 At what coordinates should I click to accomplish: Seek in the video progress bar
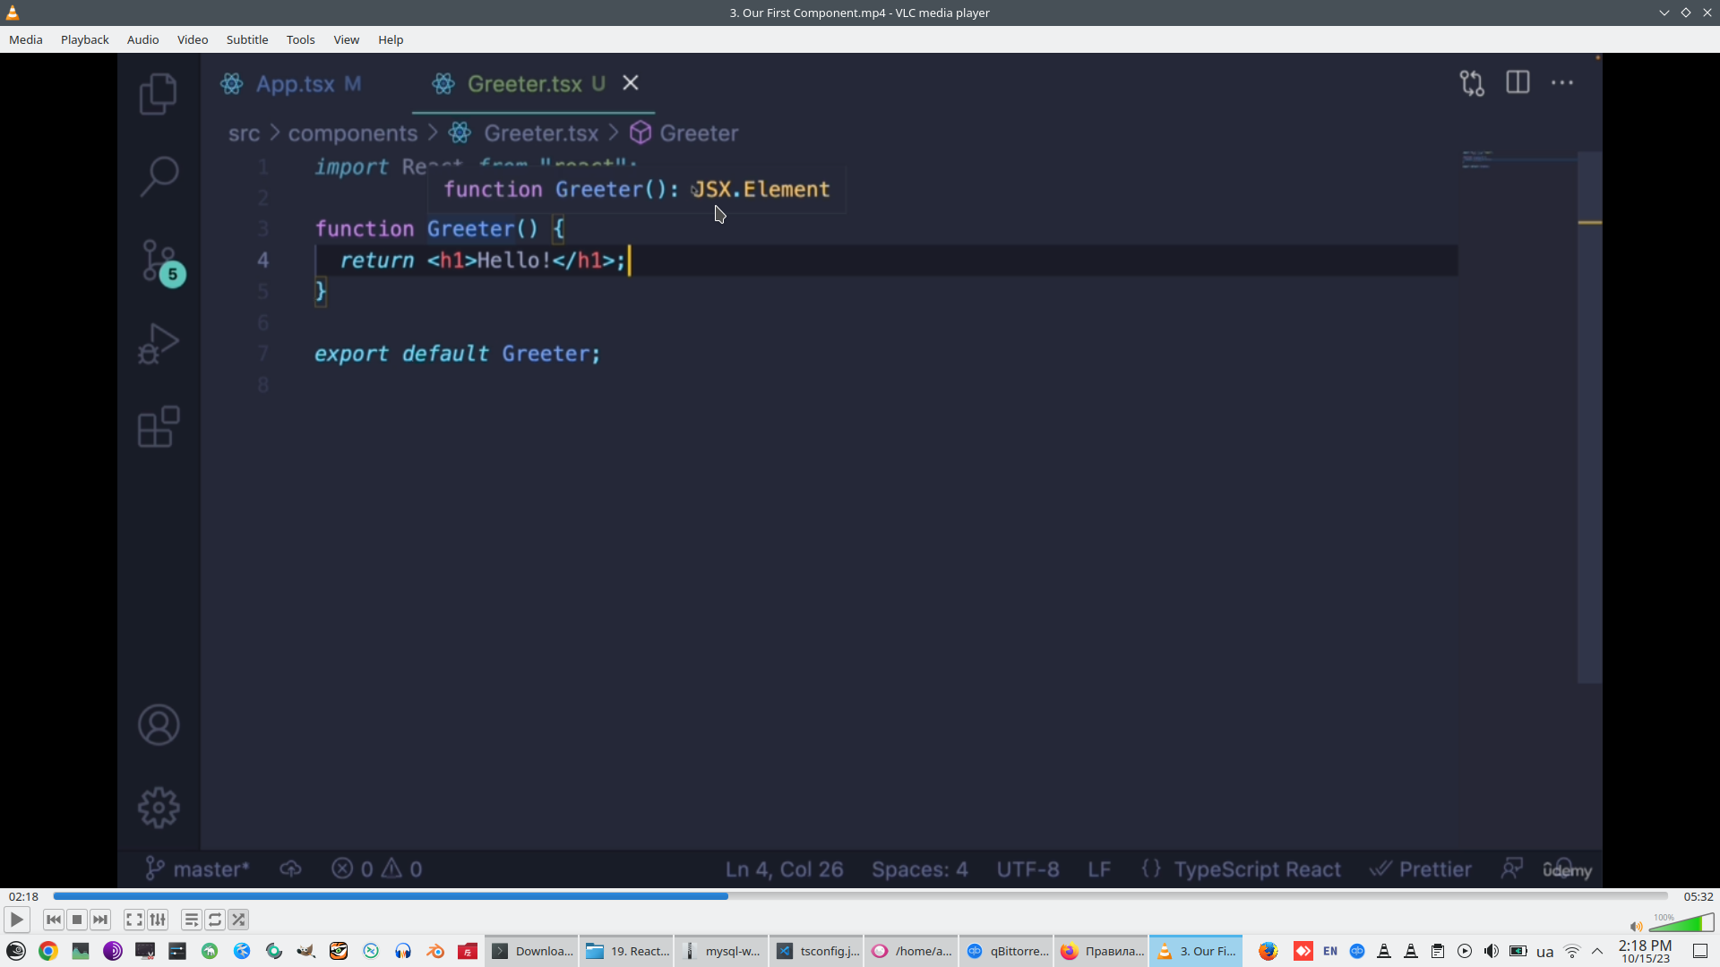pos(860,896)
